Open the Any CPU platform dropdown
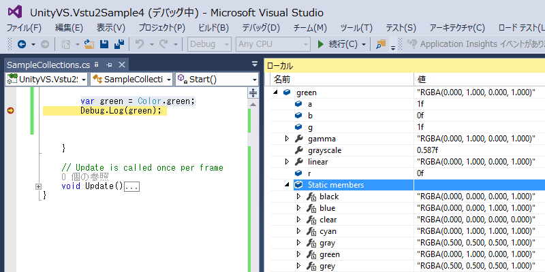 [x=273, y=44]
